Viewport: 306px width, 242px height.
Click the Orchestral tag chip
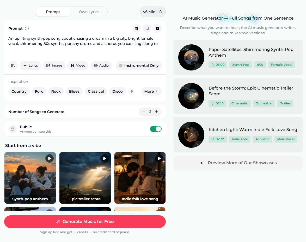pyautogui.click(x=264, y=103)
